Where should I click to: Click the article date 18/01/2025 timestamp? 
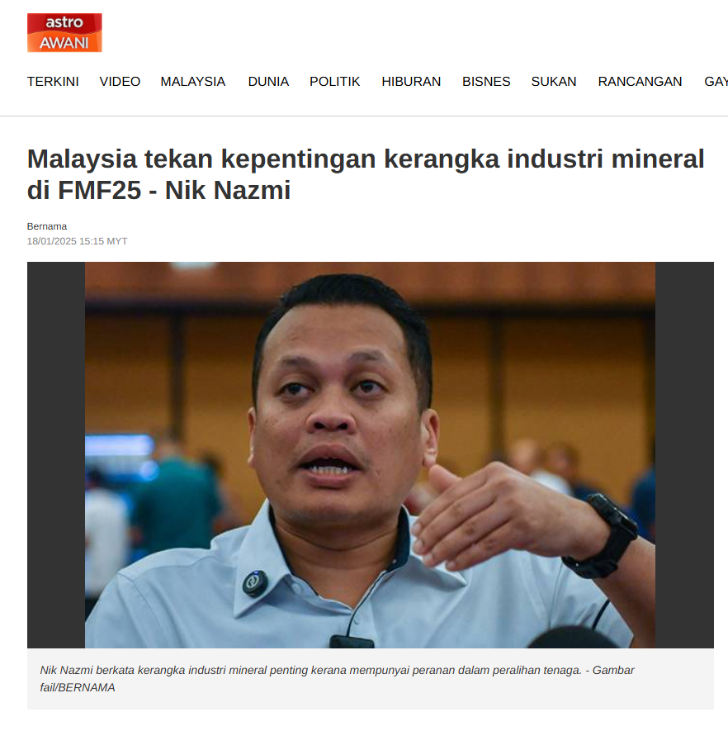[x=78, y=241]
